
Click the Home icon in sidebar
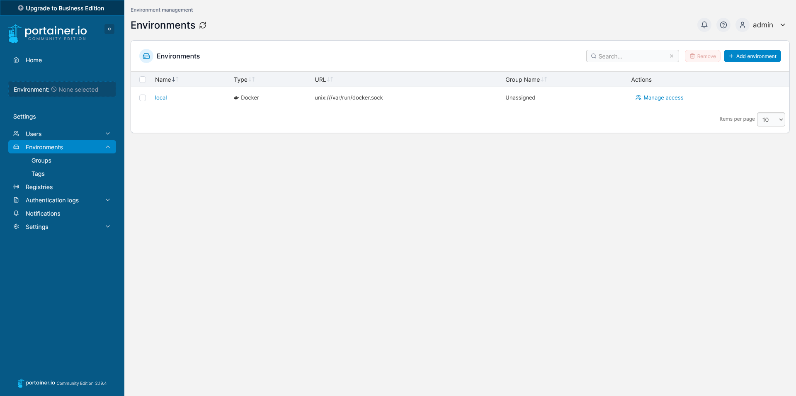point(16,60)
